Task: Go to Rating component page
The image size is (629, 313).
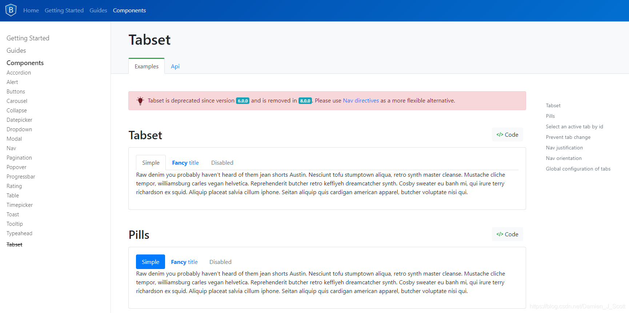Action: [14, 186]
